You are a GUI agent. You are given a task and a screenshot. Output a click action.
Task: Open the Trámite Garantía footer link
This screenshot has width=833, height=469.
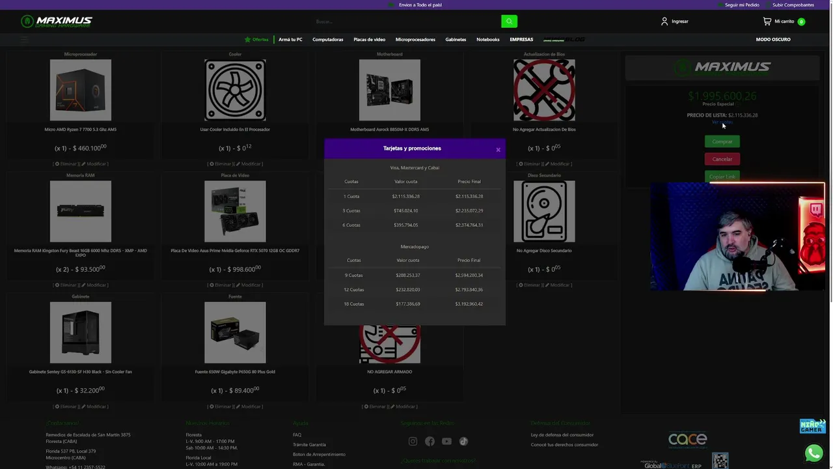tap(309, 445)
